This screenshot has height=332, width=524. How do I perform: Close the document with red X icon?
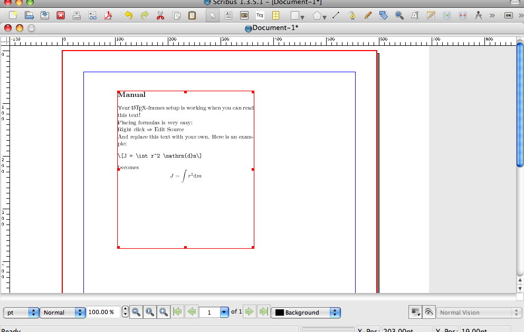coord(61,15)
